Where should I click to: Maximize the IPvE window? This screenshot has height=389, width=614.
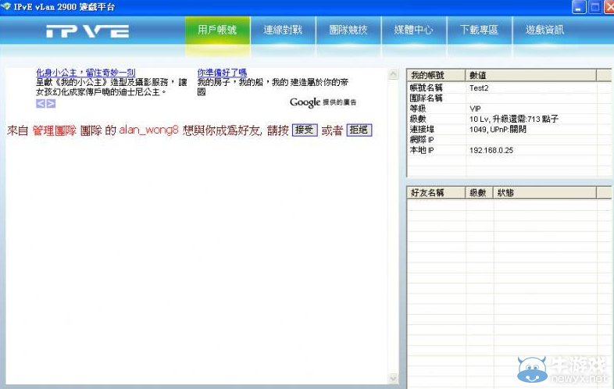[x=594, y=7]
